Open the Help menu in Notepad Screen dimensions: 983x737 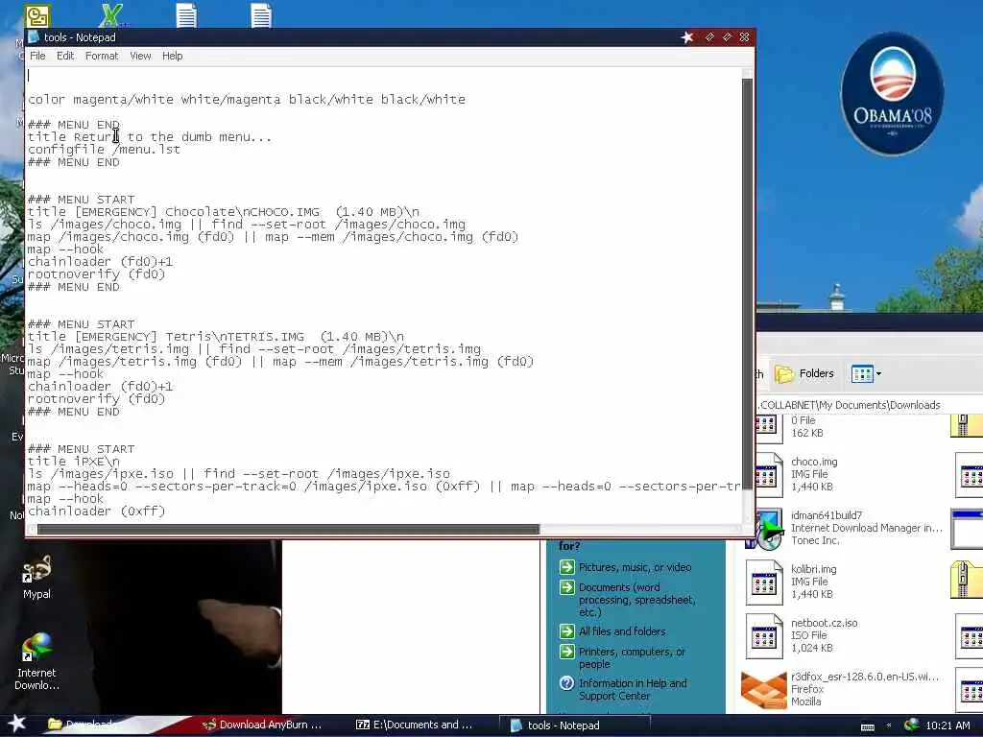[x=173, y=56]
